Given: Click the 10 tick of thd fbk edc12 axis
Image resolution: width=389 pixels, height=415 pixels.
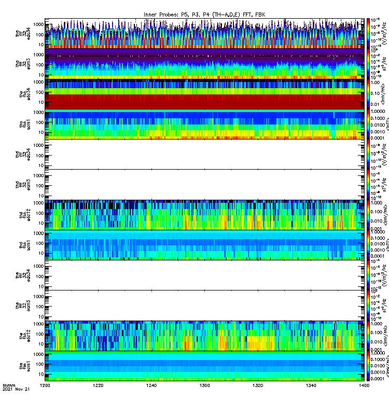Looking at the screenshot, I should tap(41, 223).
